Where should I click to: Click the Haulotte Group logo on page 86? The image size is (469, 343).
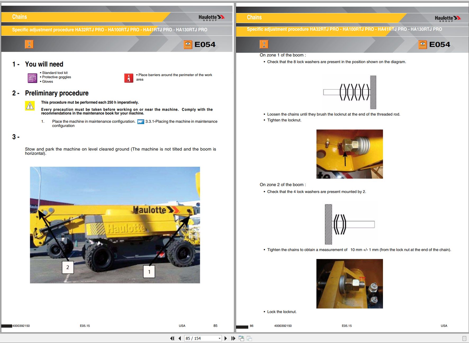[448, 19]
